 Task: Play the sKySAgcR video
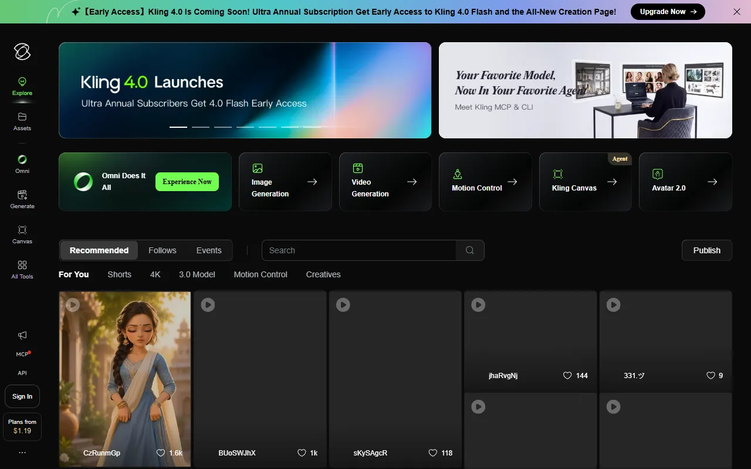click(x=343, y=305)
